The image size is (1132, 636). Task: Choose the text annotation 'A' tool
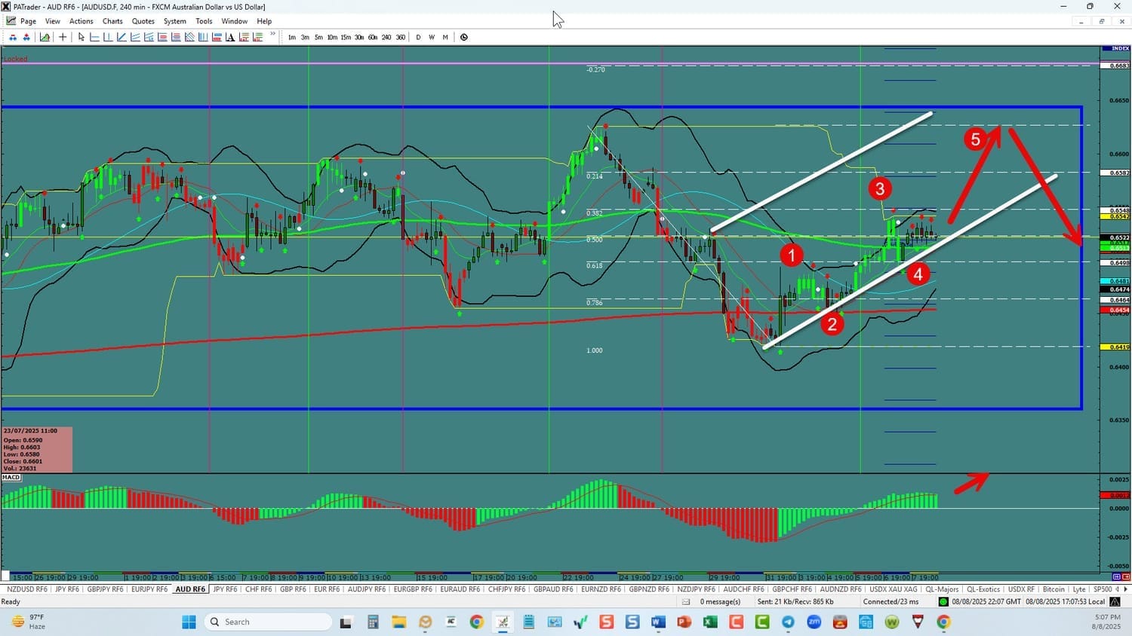click(230, 37)
